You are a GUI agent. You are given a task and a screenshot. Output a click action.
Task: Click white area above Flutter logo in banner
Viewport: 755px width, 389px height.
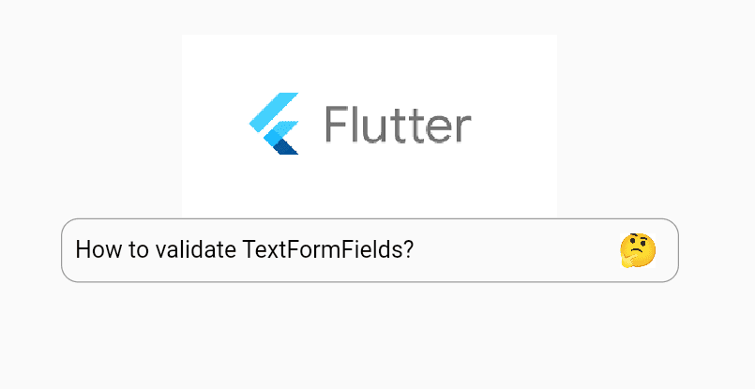tap(369, 61)
